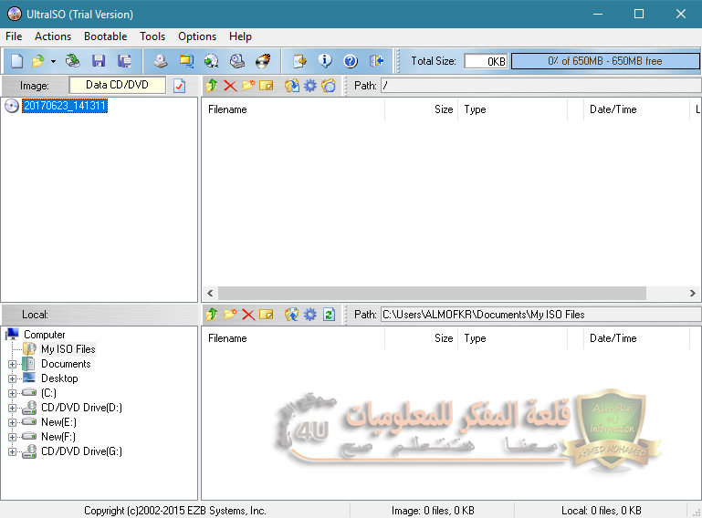This screenshot has height=518, width=702.
Task: Create a new folder in the Local pane toolbar
Action: pos(230,315)
